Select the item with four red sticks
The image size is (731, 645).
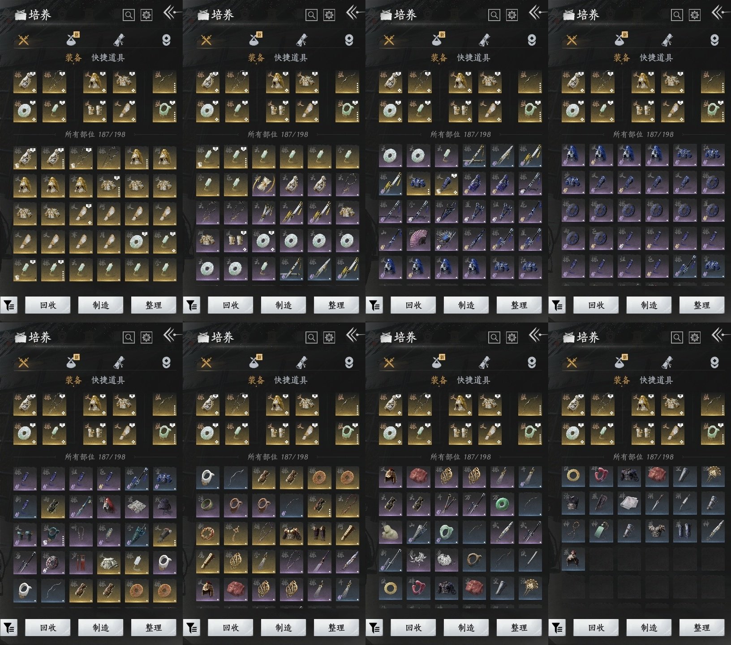tap(81, 562)
